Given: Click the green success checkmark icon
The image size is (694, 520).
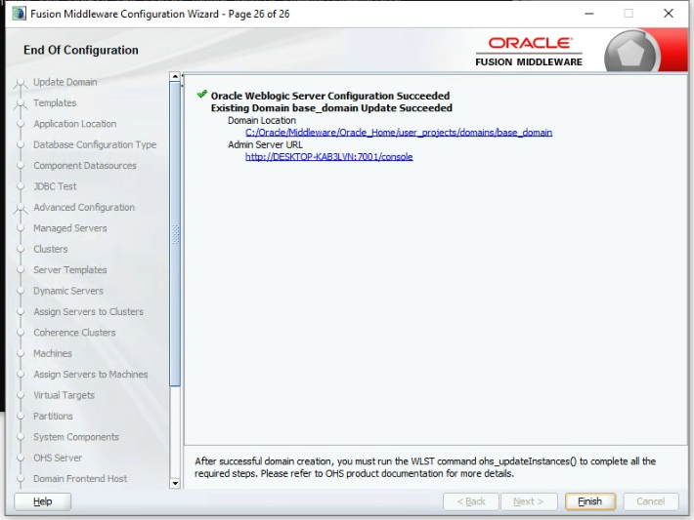Looking at the screenshot, I should tap(201, 94).
